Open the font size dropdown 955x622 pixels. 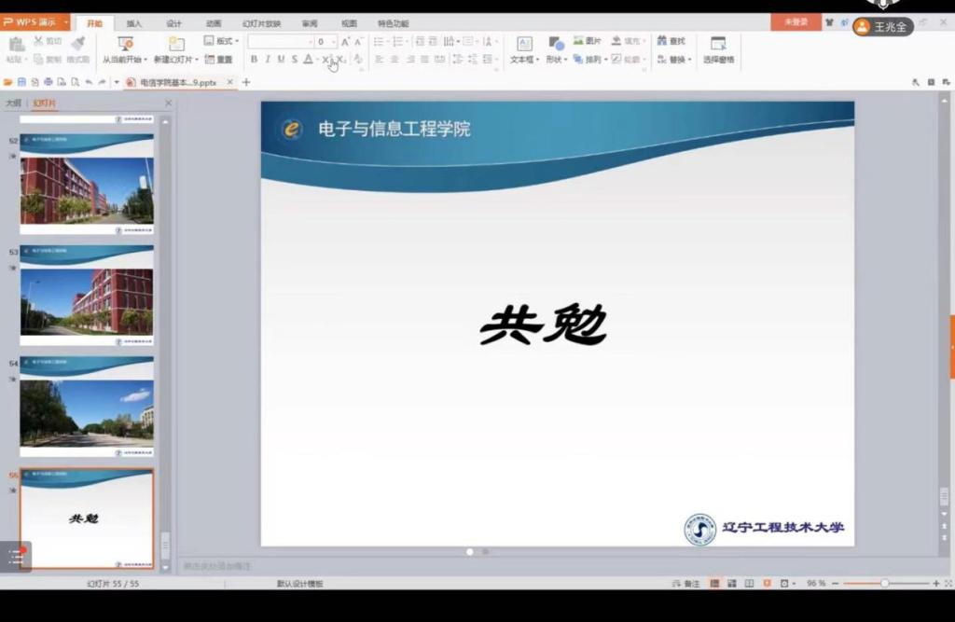coord(333,42)
